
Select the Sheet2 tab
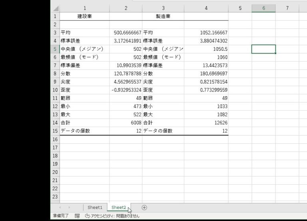click(119, 207)
